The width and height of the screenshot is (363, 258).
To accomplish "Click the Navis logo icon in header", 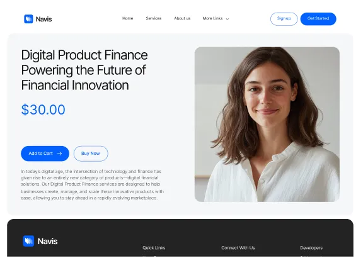I will coord(28,19).
